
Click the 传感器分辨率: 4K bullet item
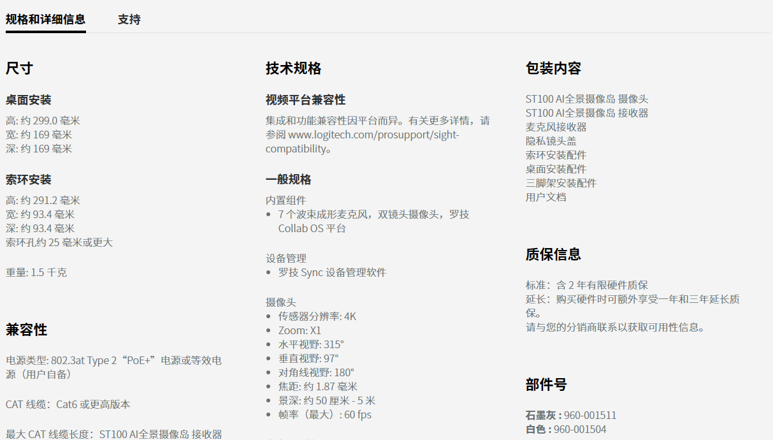tap(317, 316)
